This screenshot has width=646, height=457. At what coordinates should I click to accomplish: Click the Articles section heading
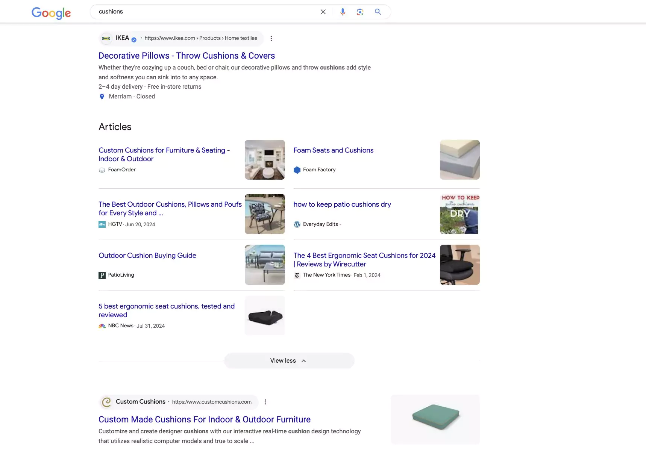tap(115, 127)
